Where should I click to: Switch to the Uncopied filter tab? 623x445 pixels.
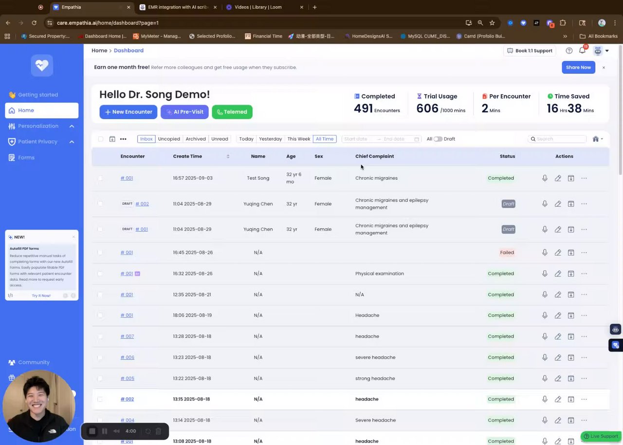(169, 139)
